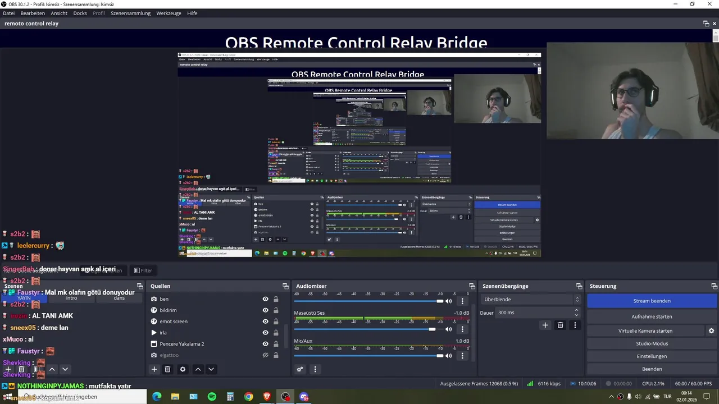The height and width of the screenshot is (404, 719).
Task: Float the Quellen dock panel
Action: (x=285, y=286)
